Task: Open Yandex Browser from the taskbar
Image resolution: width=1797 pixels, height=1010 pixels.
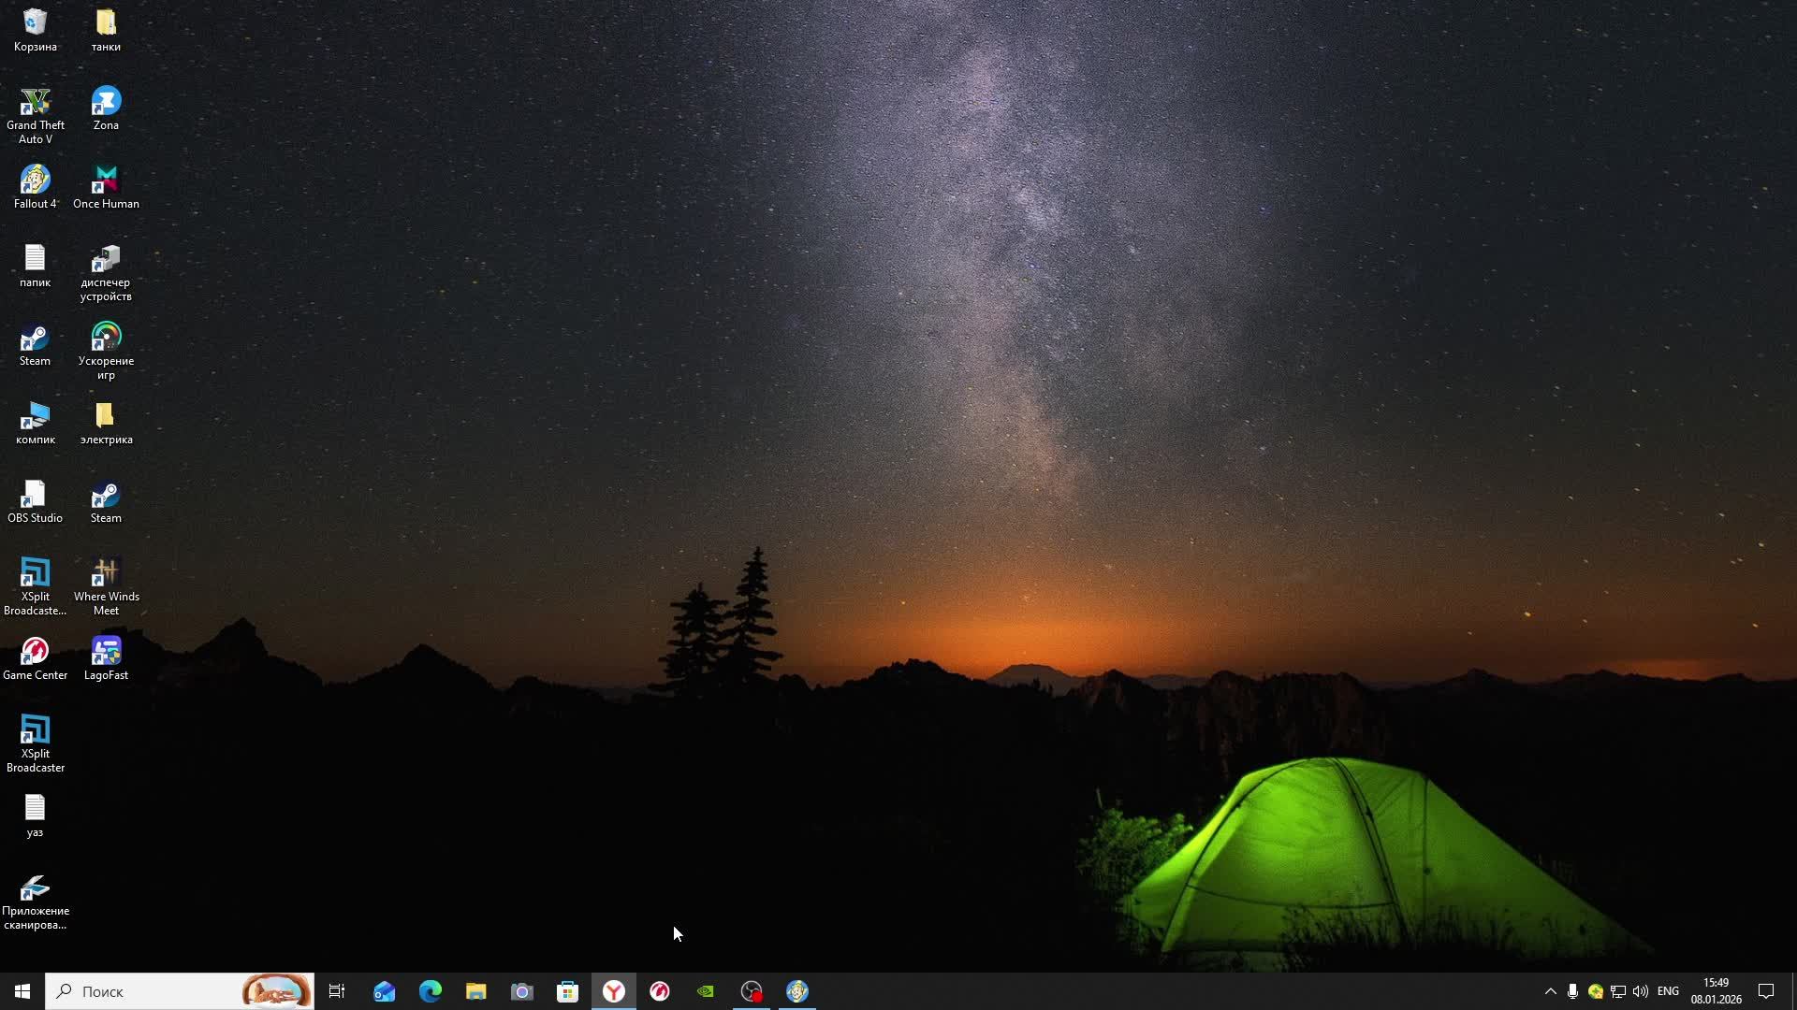Action: (x=614, y=991)
